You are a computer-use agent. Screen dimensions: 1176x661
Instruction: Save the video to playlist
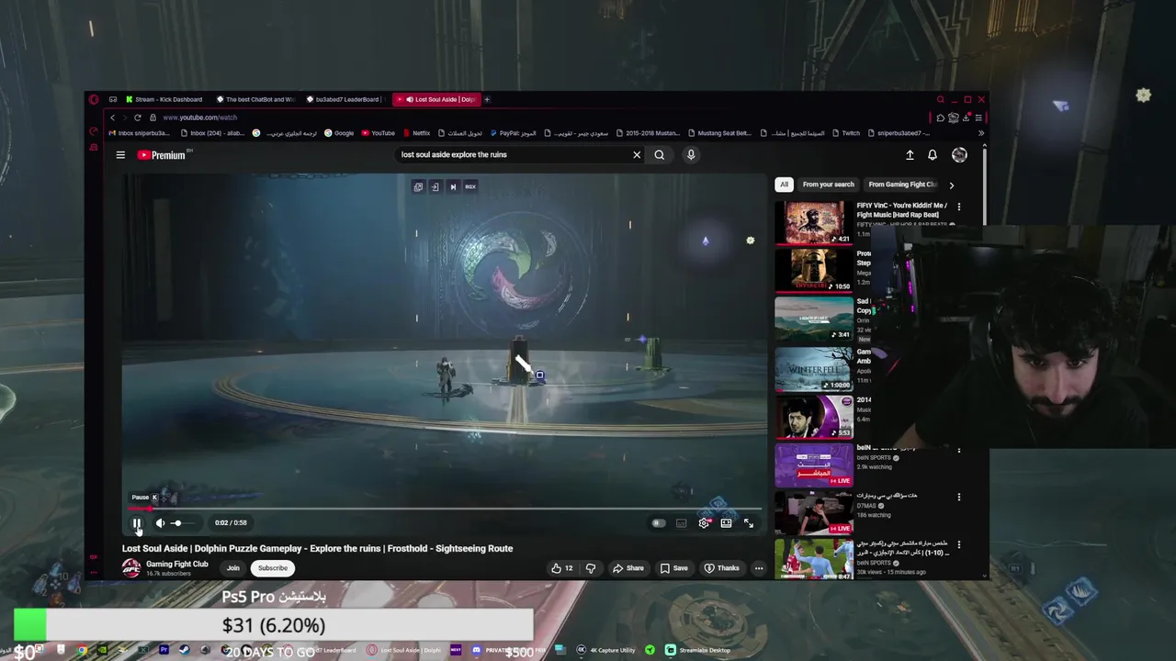(673, 568)
